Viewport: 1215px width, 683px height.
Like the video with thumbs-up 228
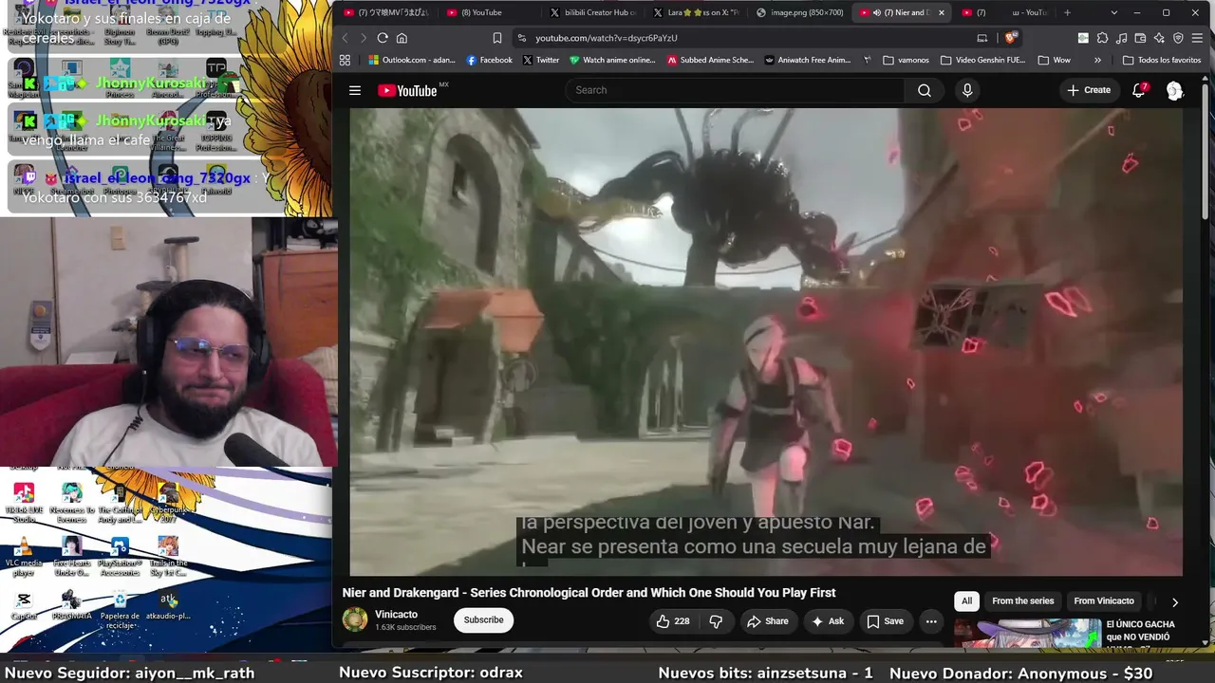673,621
